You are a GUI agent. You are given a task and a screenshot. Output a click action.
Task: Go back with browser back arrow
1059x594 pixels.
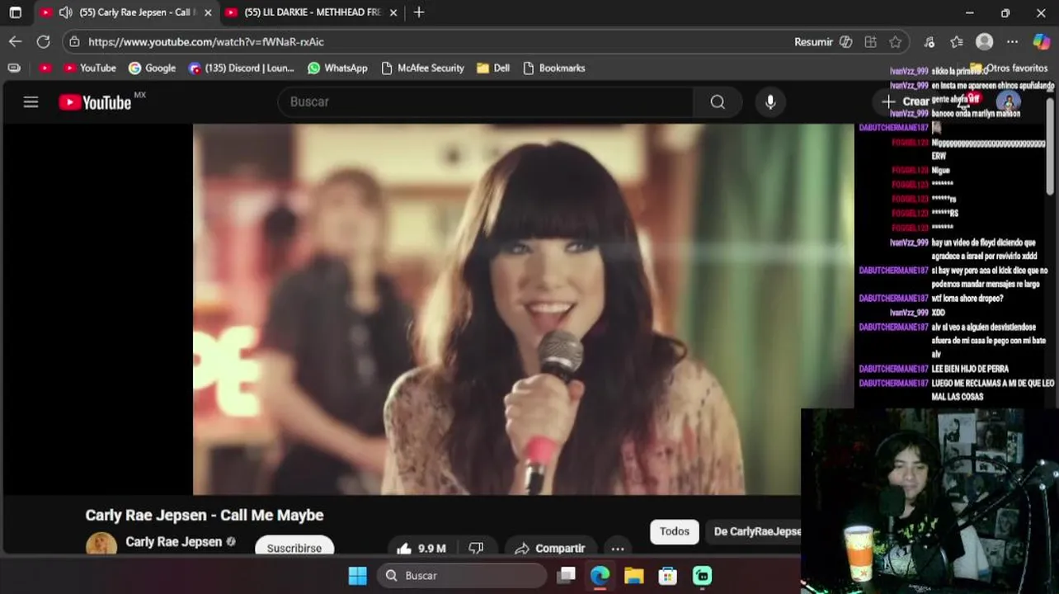pos(16,41)
